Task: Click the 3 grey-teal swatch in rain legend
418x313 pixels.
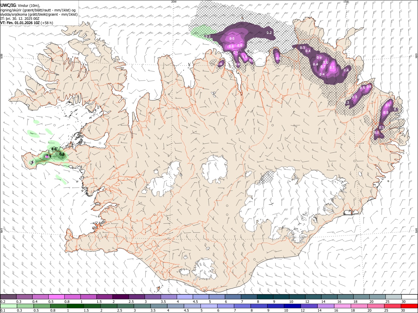Action: point(142,306)
